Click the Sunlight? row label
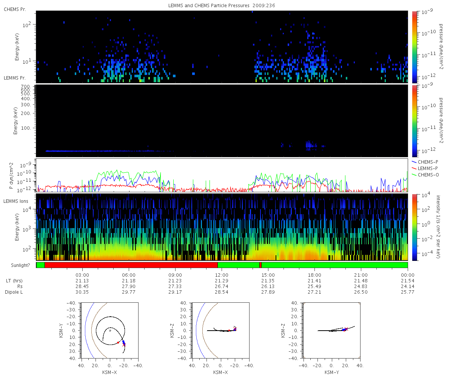 [x=16, y=265]
